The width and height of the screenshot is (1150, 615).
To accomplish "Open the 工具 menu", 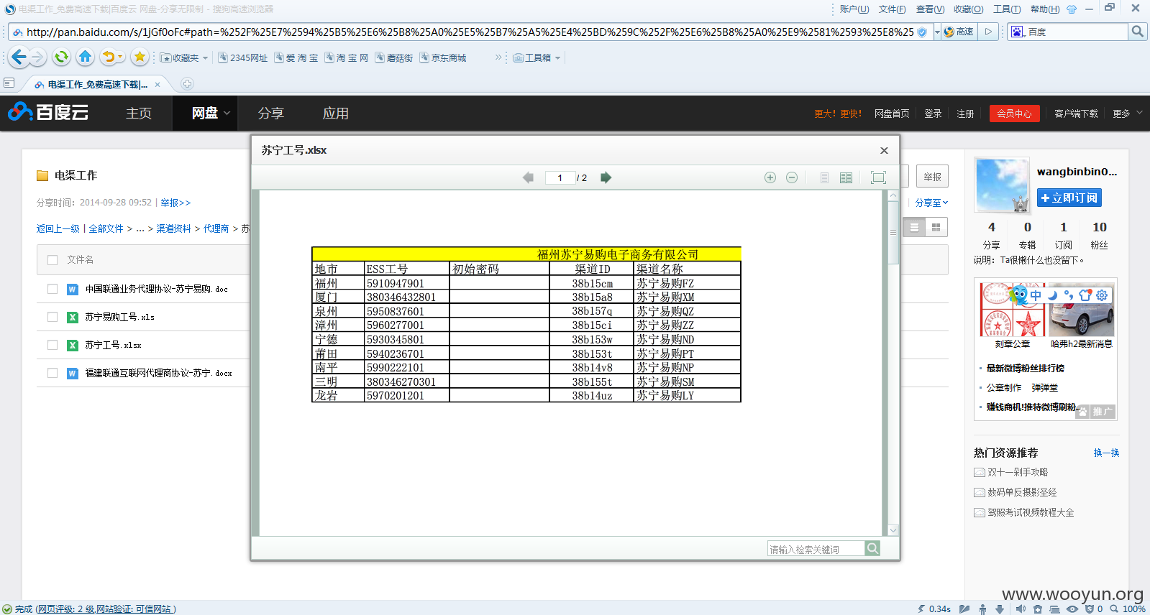I will [x=1007, y=9].
